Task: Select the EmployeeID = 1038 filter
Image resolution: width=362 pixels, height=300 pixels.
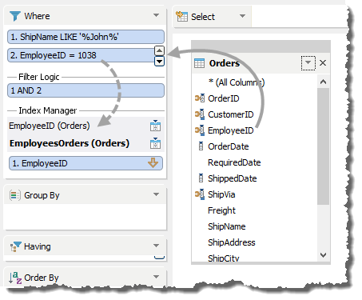Action: [81, 55]
